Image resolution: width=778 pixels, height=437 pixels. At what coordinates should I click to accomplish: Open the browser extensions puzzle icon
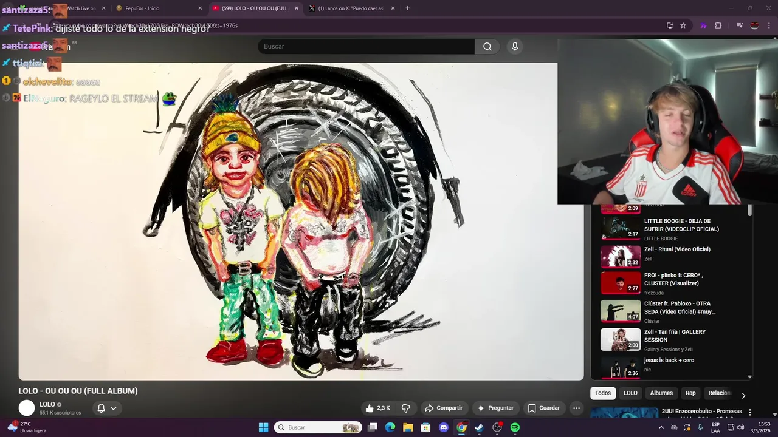pos(718,25)
